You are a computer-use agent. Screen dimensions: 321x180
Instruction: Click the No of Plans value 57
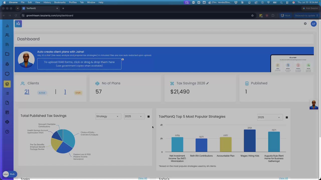(x=99, y=92)
